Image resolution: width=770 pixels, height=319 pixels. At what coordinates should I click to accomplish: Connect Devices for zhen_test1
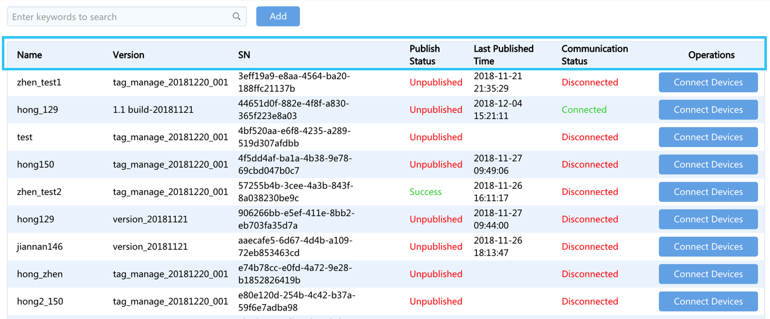coord(708,82)
